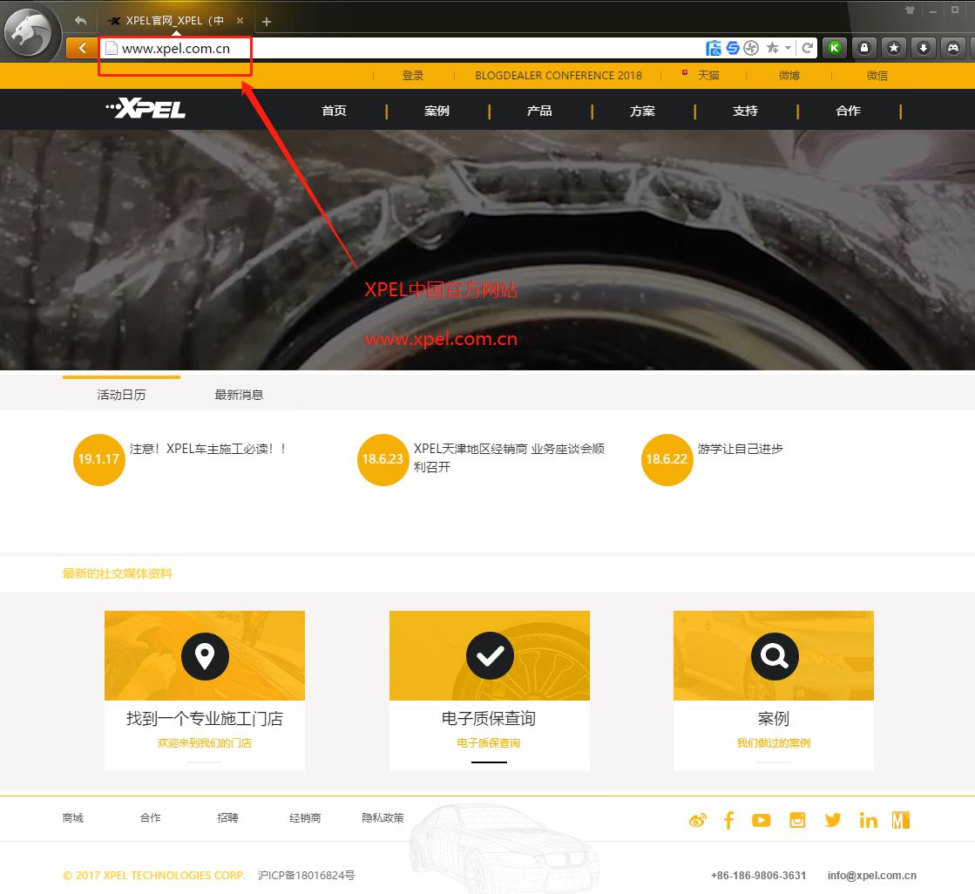Open 找到一个专业施工门店

tap(205, 719)
